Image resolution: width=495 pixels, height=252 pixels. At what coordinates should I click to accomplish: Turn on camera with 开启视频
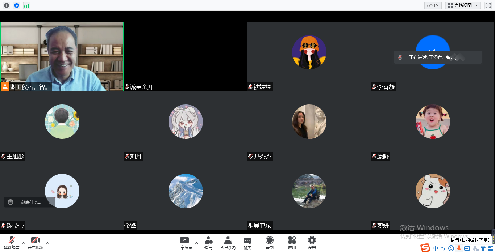[x=36, y=243]
